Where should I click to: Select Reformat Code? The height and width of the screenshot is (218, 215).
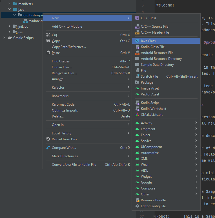[87, 104]
